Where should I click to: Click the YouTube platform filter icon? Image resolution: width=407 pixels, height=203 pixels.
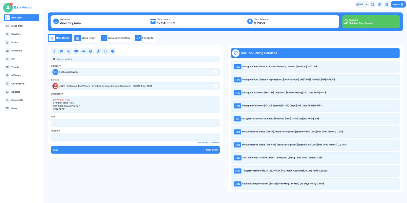pyautogui.click(x=76, y=51)
